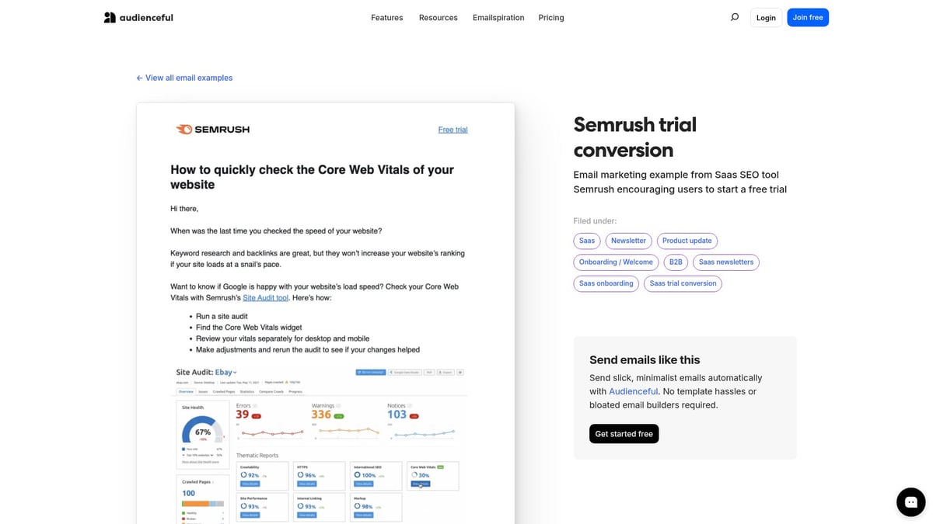Image resolution: width=933 pixels, height=524 pixels.
Task: Click the Free trial link in the email
Action: pos(453,130)
